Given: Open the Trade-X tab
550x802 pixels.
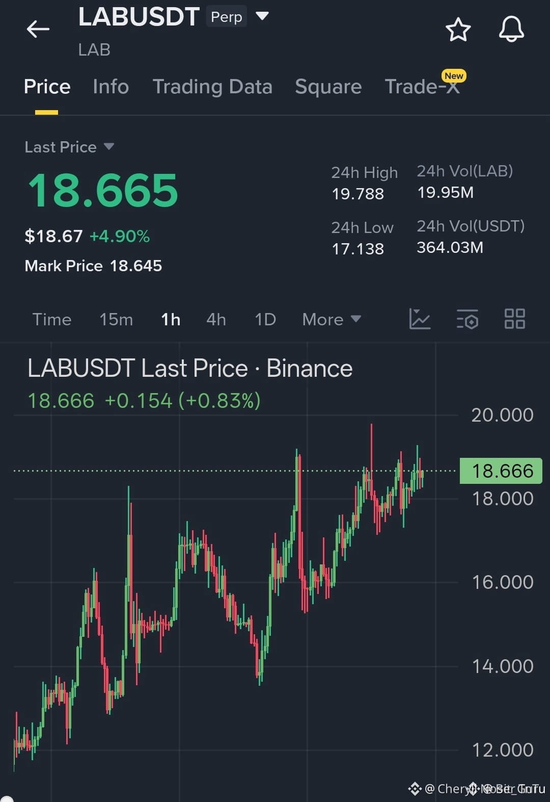Looking at the screenshot, I should click(x=422, y=87).
